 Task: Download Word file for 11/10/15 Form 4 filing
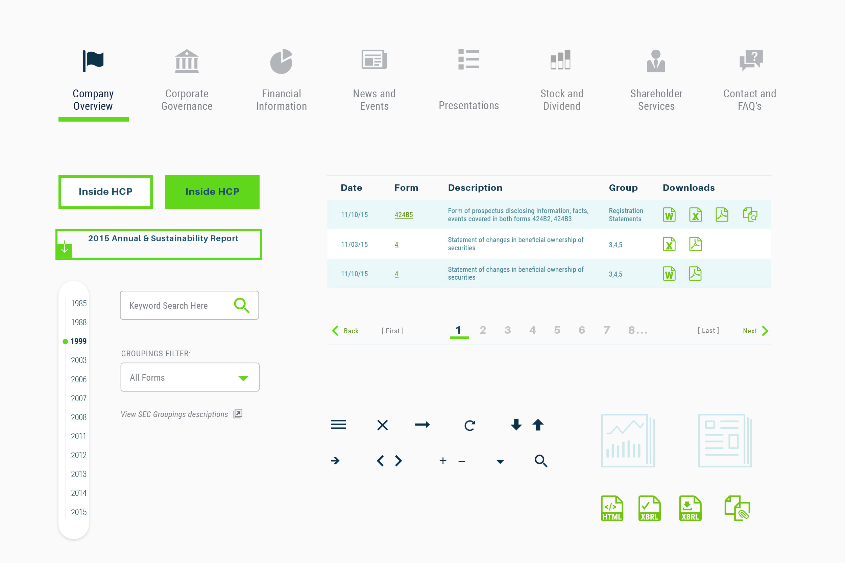coord(669,274)
